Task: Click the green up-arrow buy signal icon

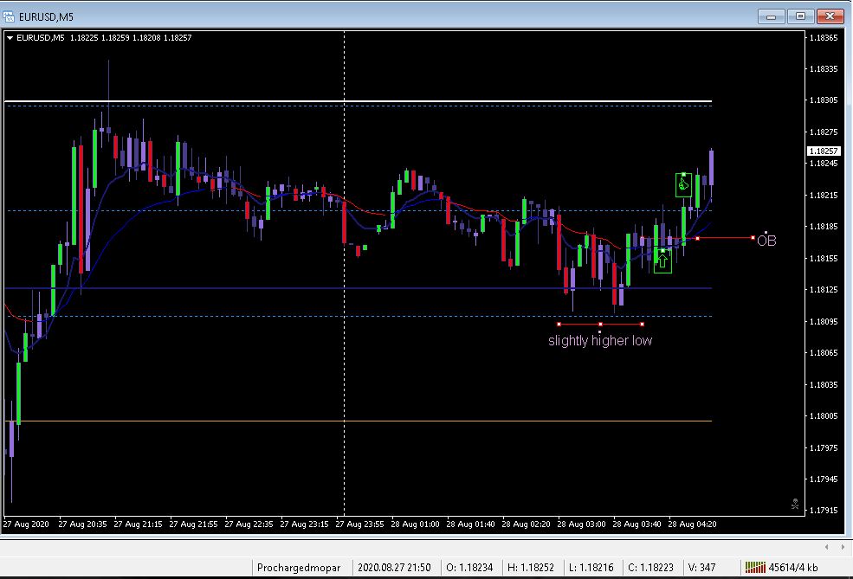Action: 662,261
